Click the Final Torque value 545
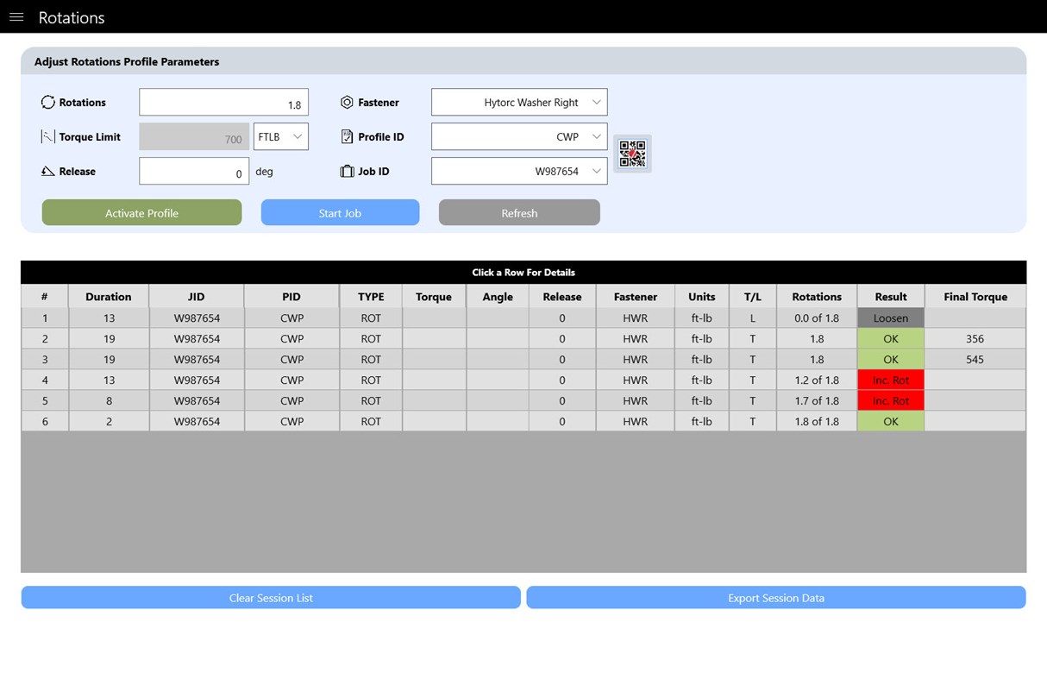This screenshot has width=1047, height=679. tap(975, 359)
